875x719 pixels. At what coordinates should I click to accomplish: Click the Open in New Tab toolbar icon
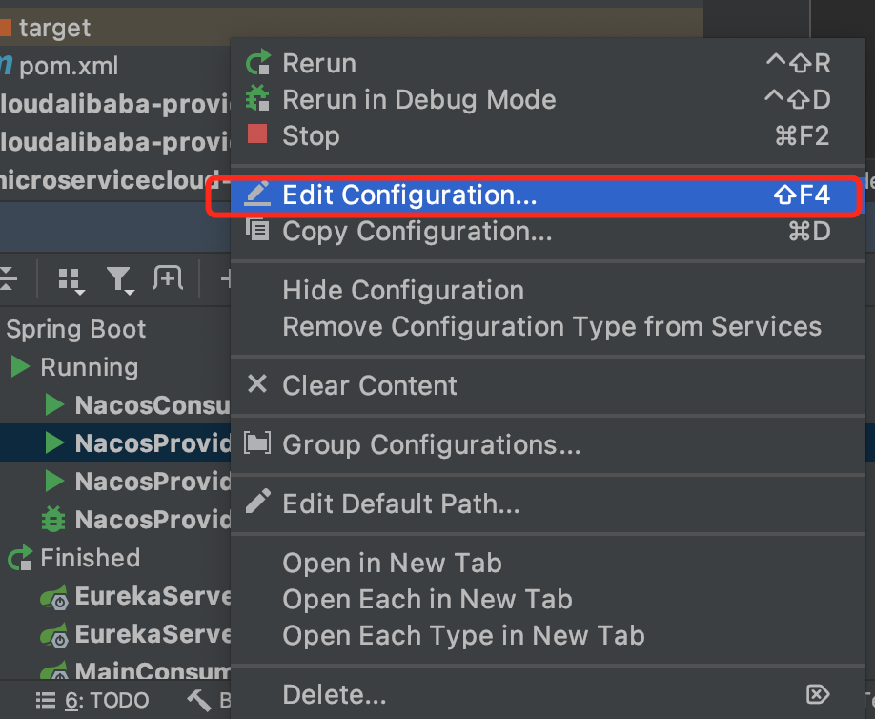tap(167, 278)
